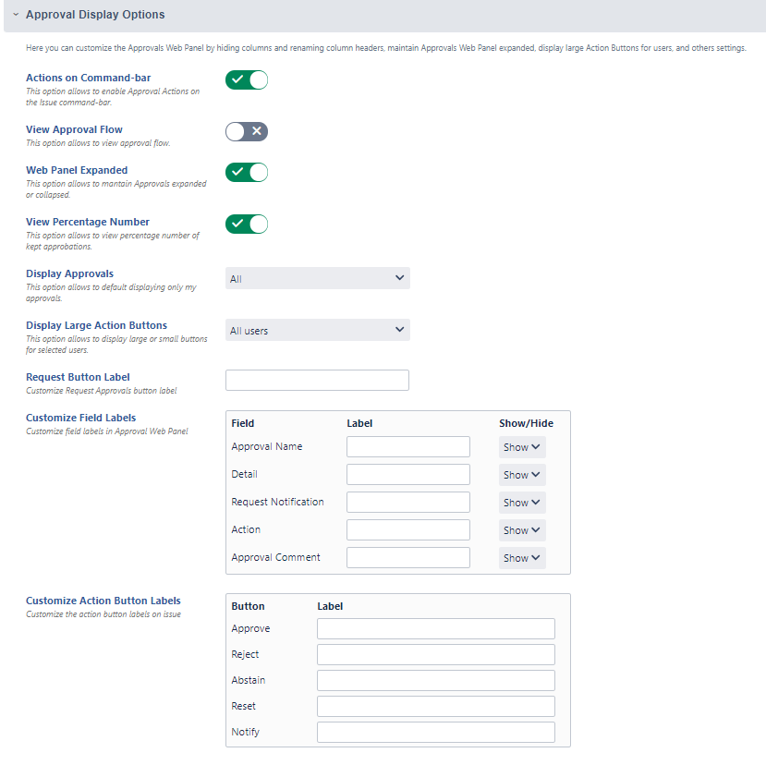
Task: Click the Detail label input field
Action: [407, 475]
